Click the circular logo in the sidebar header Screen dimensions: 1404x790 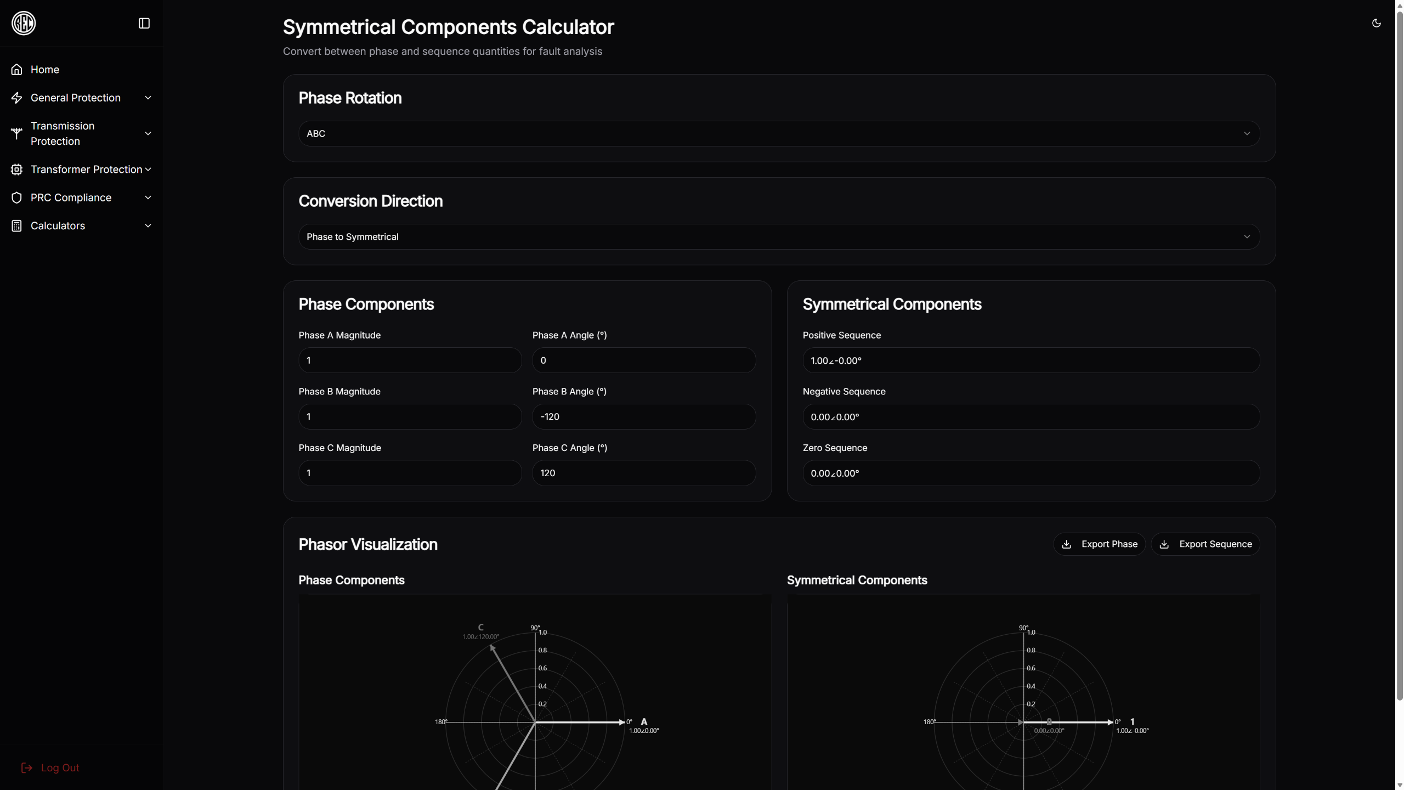click(x=24, y=23)
